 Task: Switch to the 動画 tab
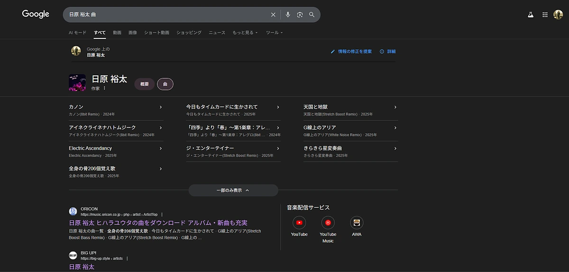(x=117, y=33)
